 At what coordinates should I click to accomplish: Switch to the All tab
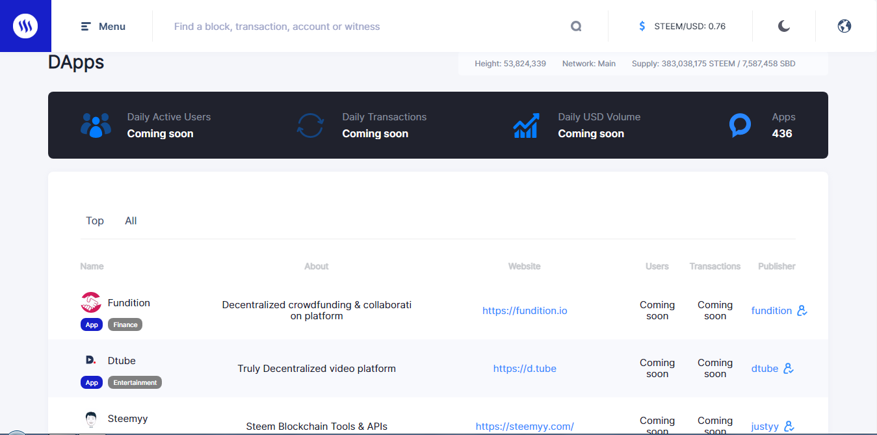pyautogui.click(x=131, y=220)
